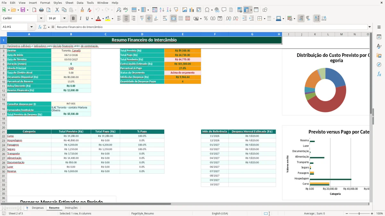Clear direct formatting
This screenshot has height=216, width=385.
coord(89,10)
